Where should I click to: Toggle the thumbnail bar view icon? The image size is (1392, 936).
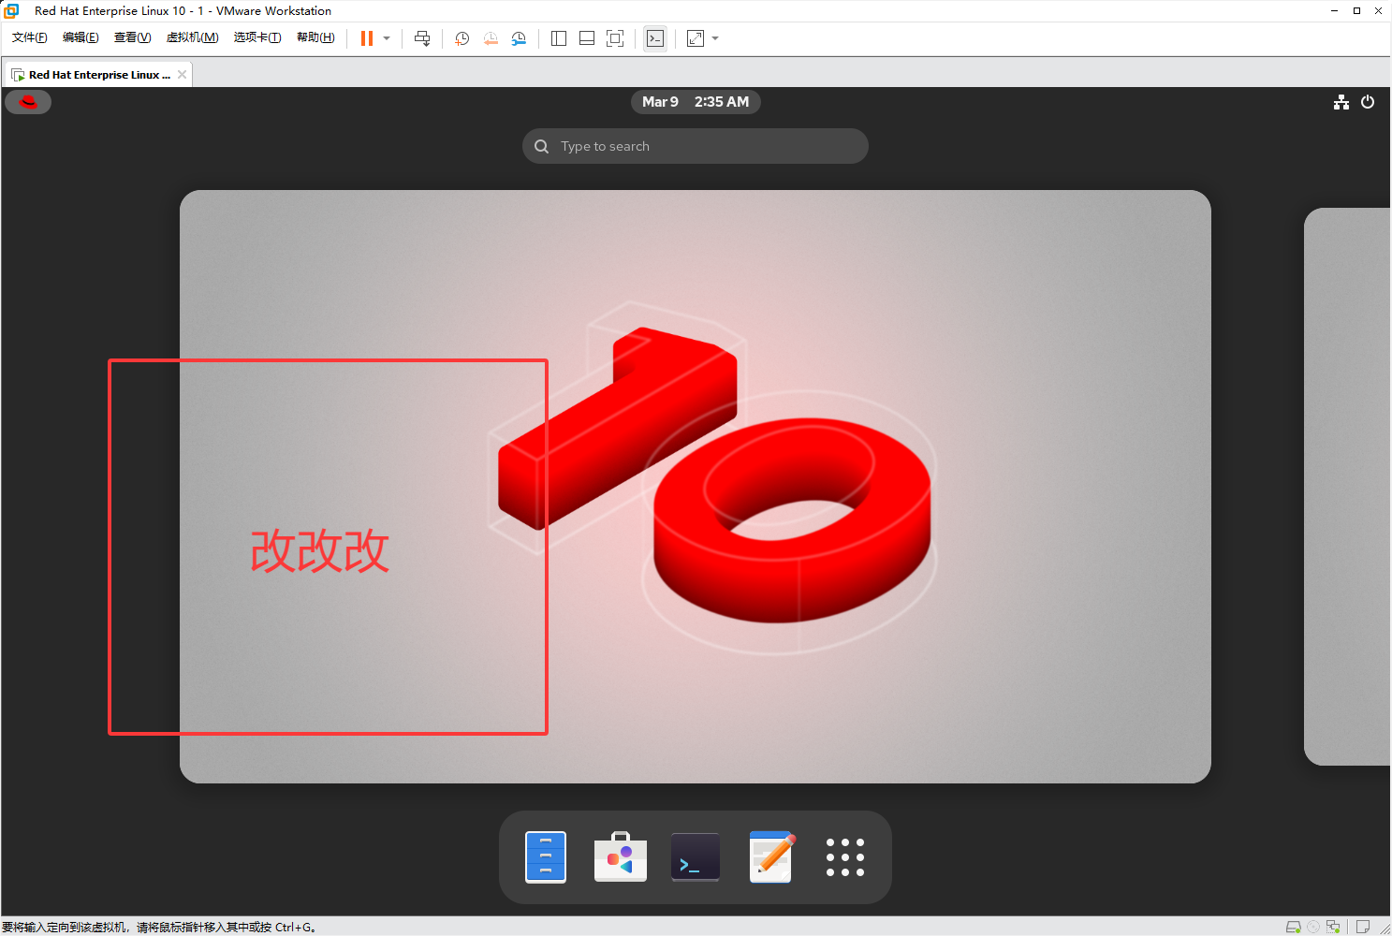coord(587,38)
